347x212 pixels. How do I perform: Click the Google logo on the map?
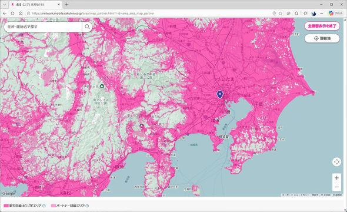coord(9,194)
